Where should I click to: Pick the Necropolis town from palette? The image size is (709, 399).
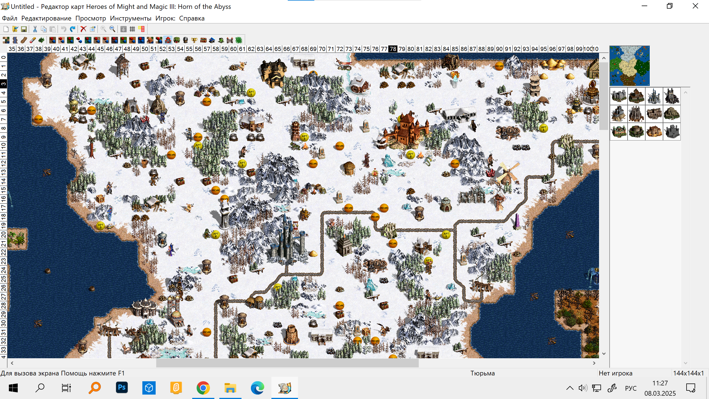(x=619, y=114)
